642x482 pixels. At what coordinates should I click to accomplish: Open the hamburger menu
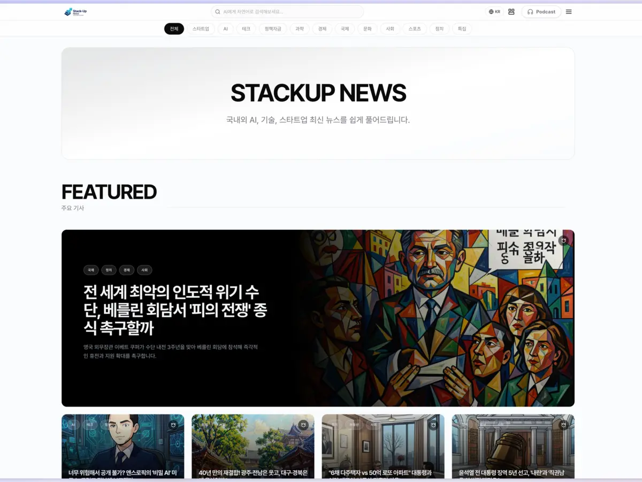569,12
